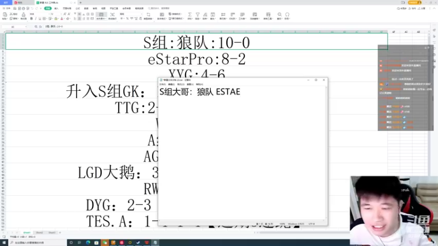
Task: Select the Insert ribbon tab
Action: tap(56, 8)
